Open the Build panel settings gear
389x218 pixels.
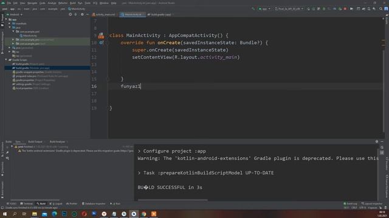[x=377, y=142]
